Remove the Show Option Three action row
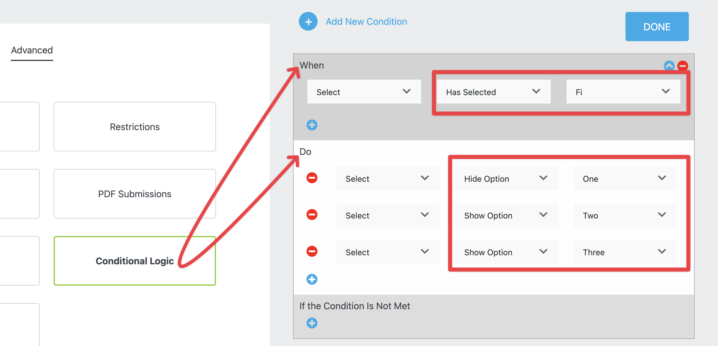 pyautogui.click(x=312, y=251)
